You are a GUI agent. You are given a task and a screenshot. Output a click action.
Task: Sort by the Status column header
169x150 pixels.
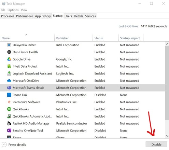click(105, 37)
